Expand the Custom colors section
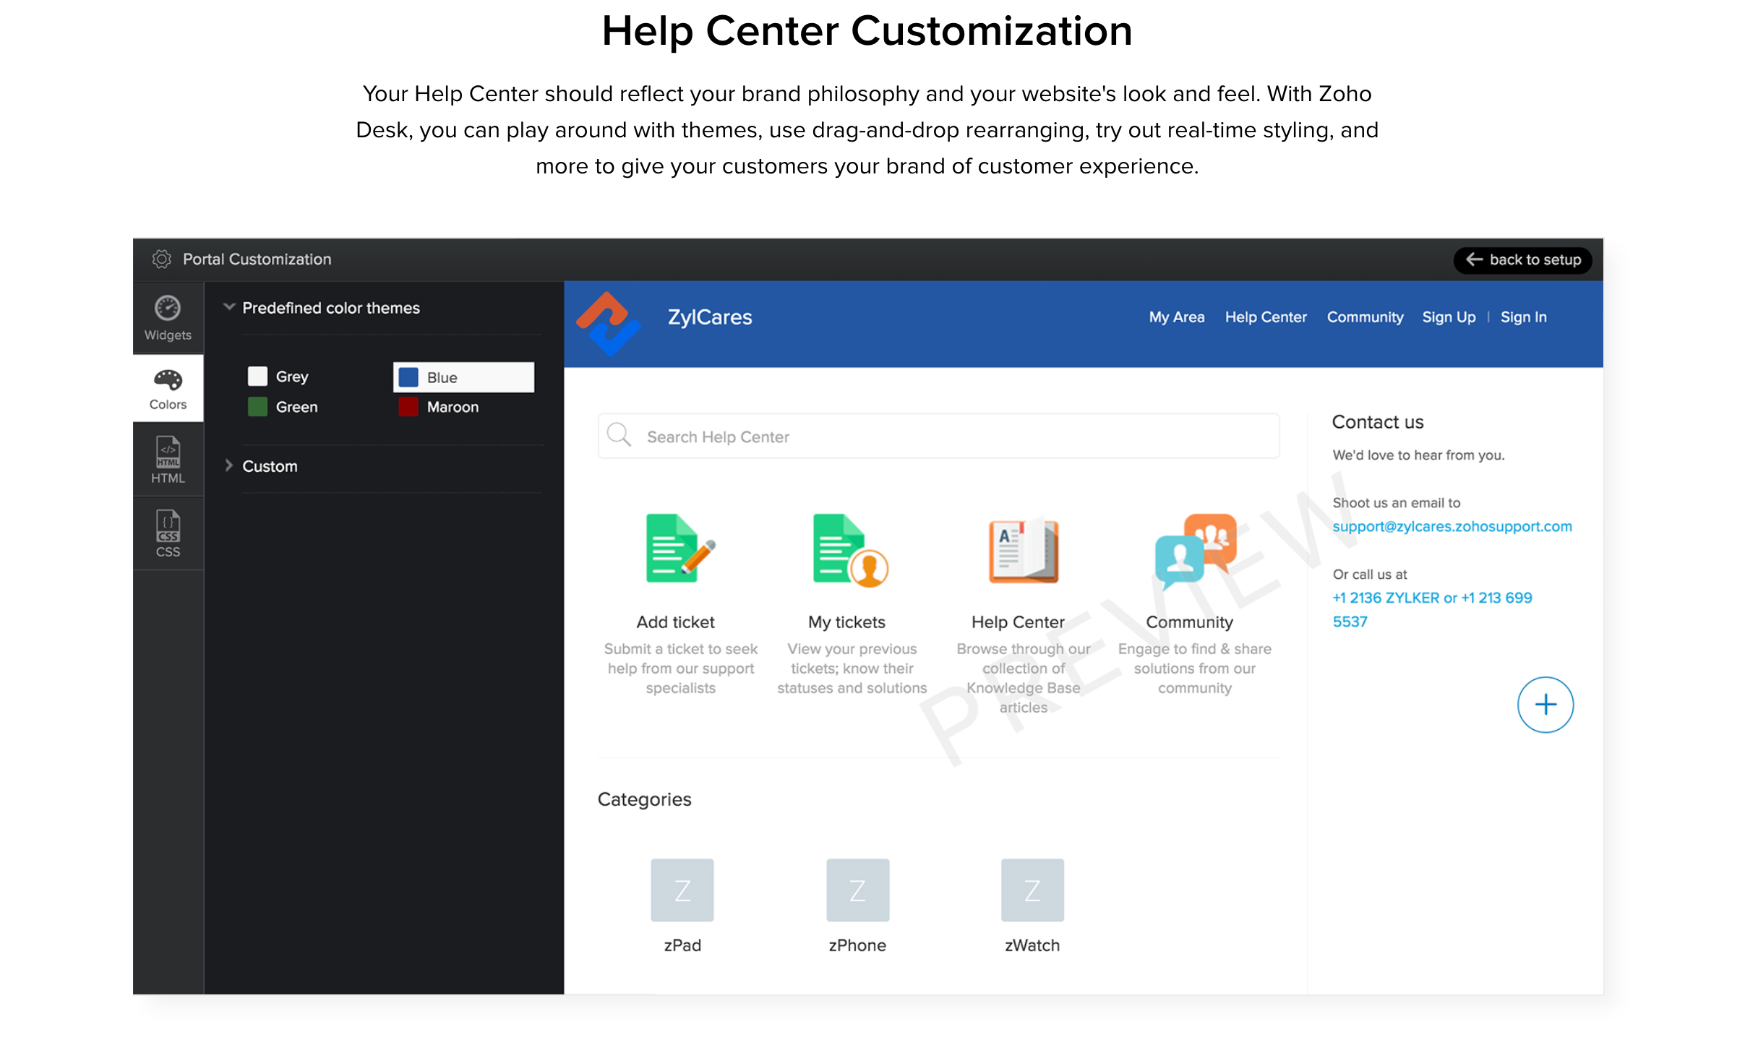 [x=229, y=466]
